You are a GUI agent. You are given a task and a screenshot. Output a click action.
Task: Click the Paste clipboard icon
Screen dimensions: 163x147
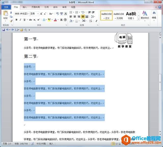pos(6,14)
